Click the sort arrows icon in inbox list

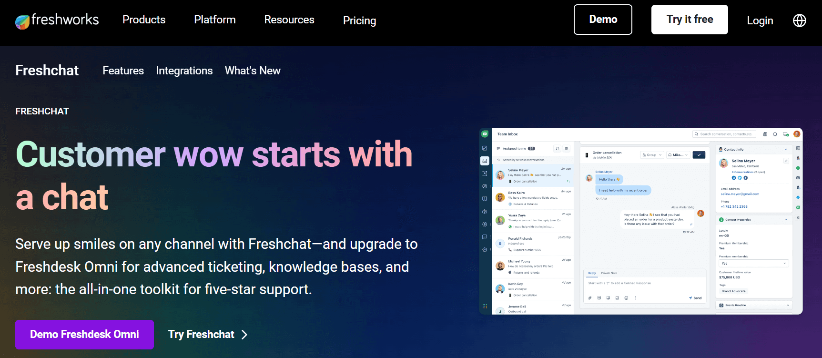(558, 149)
